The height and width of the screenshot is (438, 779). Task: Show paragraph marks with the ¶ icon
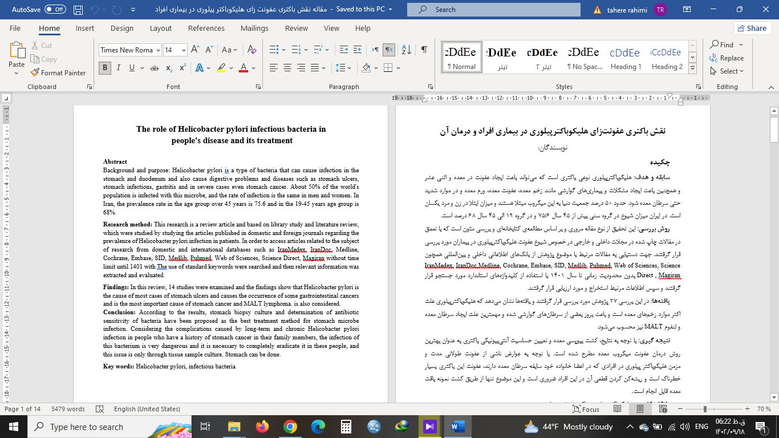click(423, 50)
